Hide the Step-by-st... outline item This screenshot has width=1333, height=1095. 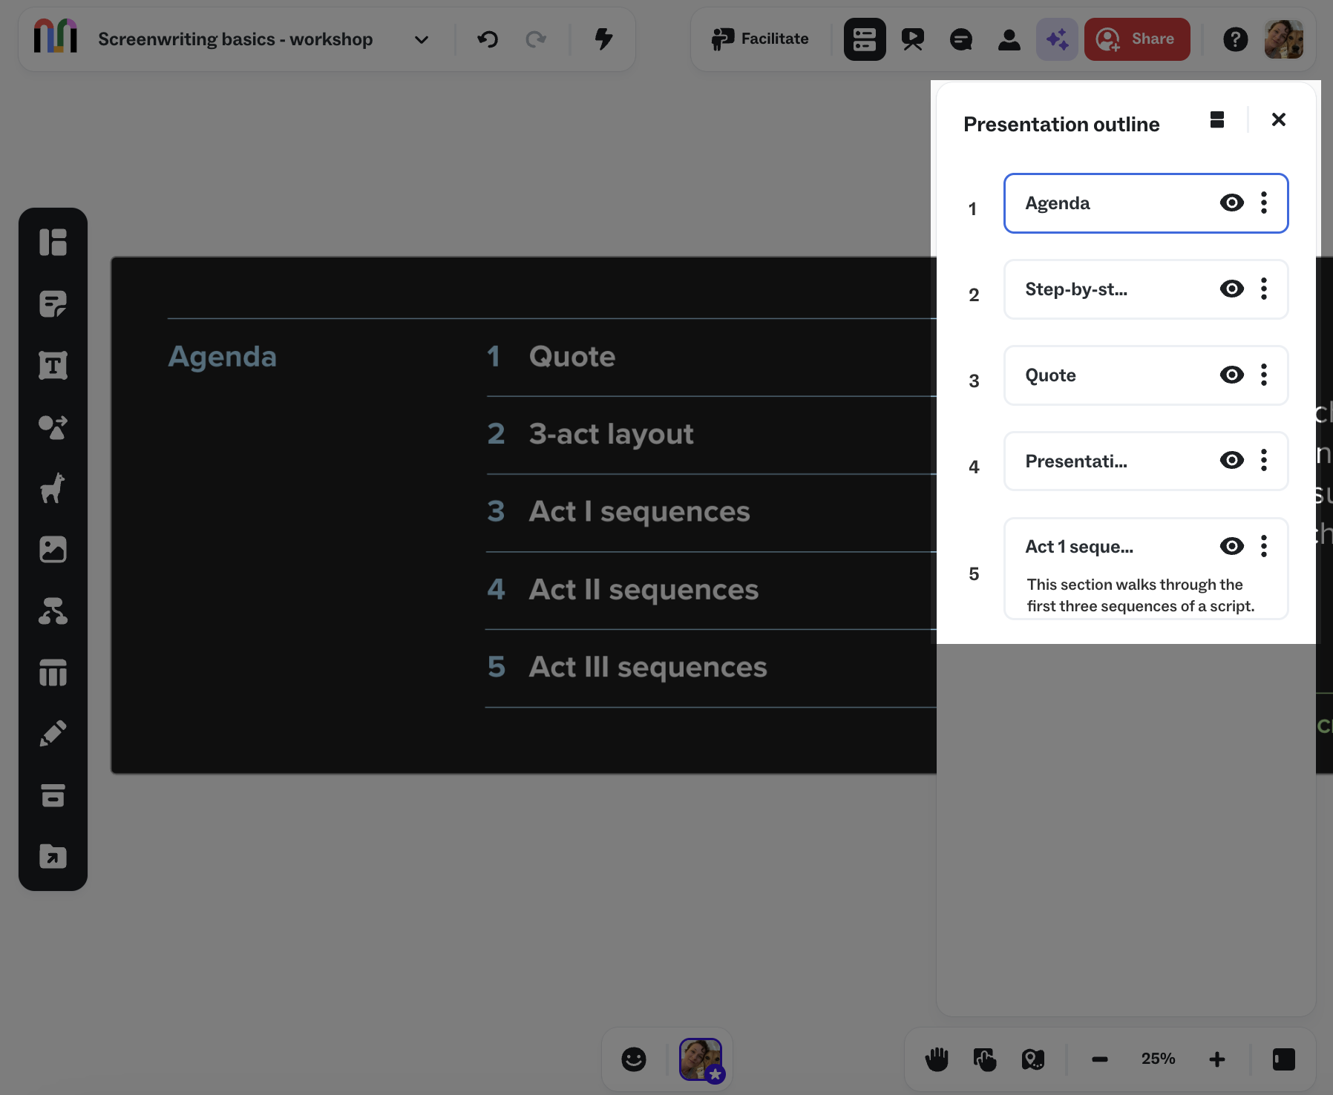click(1232, 289)
